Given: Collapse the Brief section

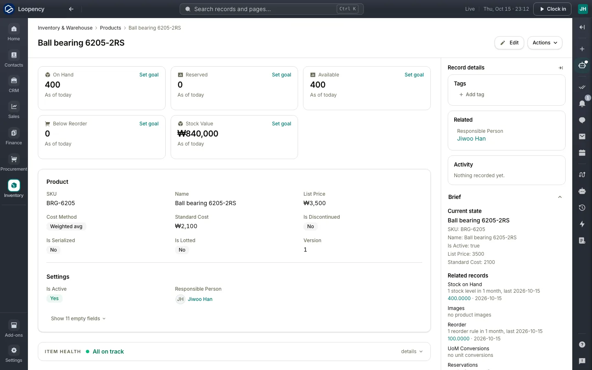Looking at the screenshot, I should tap(560, 197).
